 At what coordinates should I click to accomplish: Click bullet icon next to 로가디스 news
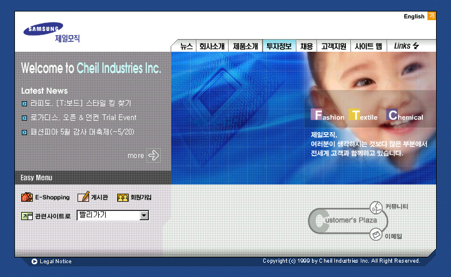tap(25, 118)
